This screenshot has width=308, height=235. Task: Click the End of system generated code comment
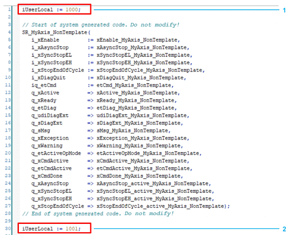(x=98, y=213)
